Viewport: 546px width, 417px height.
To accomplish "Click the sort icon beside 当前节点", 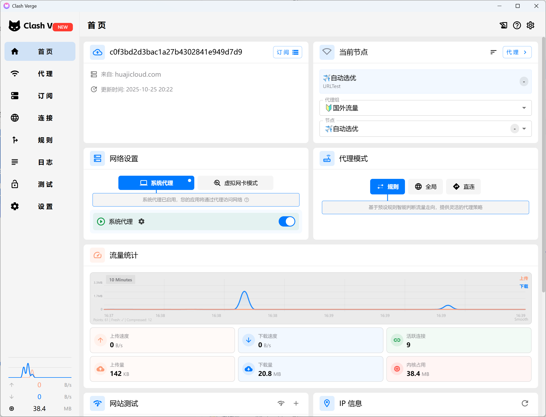I will pyautogui.click(x=493, y=52).
